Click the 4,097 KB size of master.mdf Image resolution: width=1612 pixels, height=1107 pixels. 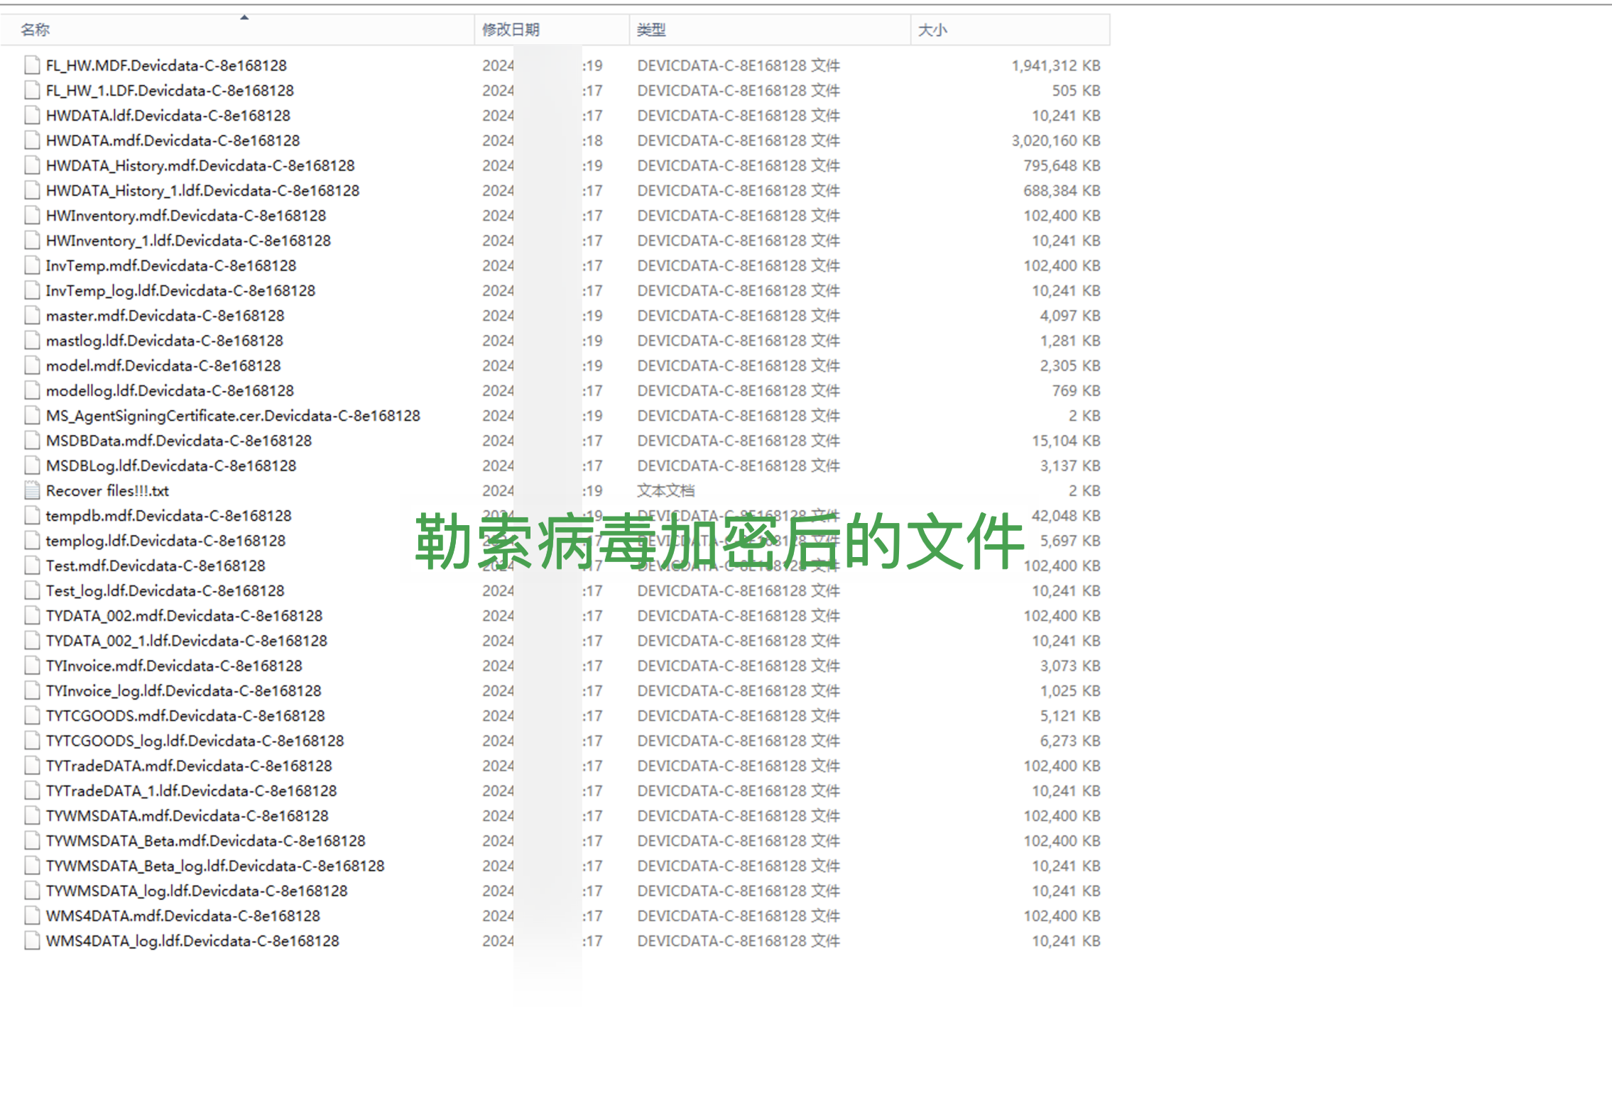pyautogui.click(x=1070, y=315)
